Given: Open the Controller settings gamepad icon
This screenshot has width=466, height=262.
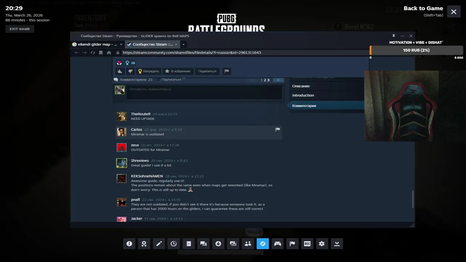Looking at the screenshot, I should [x=277, y=244].
